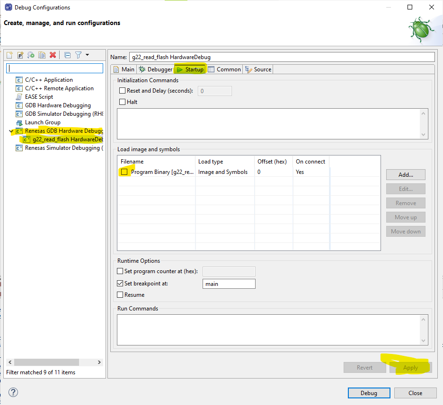Click the Apply button
The height and width of the screenshot is (405, 443).
tap(410, 367)
